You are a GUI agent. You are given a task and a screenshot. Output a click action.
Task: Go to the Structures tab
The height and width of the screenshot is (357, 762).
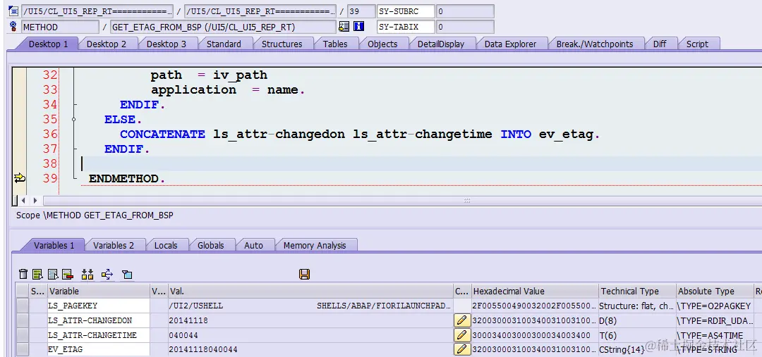282,44
